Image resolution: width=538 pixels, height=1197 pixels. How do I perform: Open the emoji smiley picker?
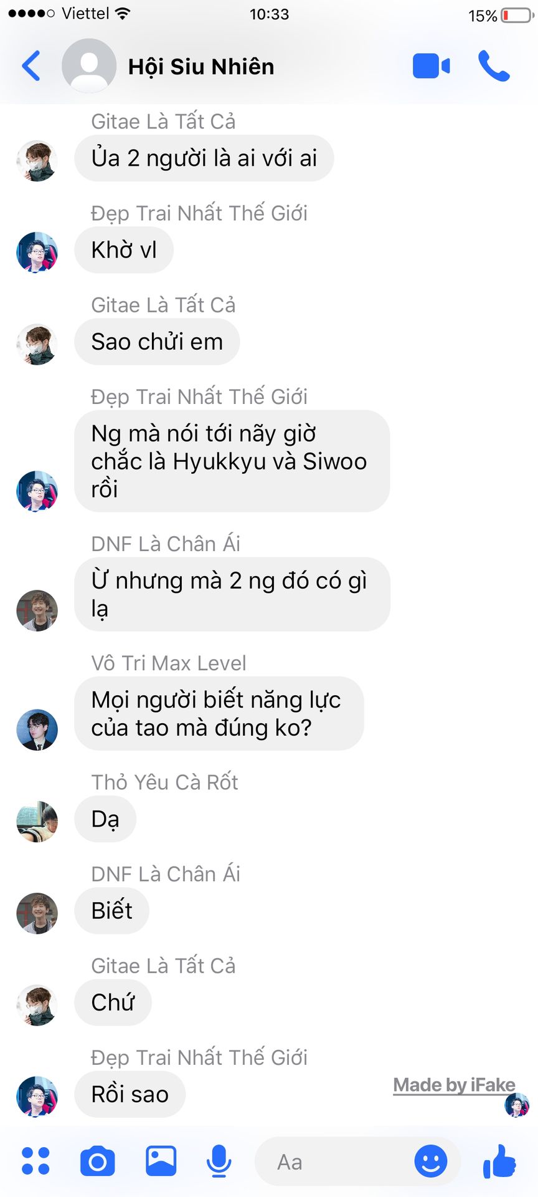[431, 1161]
